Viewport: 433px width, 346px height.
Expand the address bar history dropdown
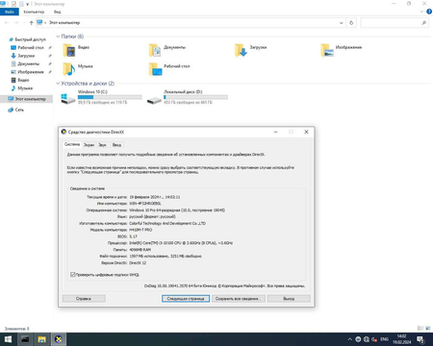click(x=341, y=23)
